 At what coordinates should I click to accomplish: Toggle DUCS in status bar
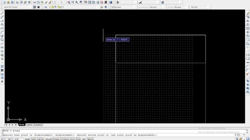(73, 139)
